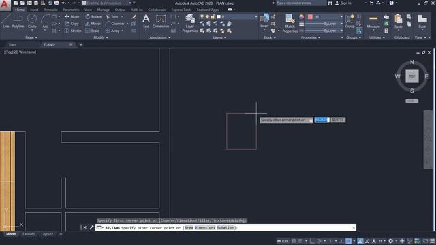
Task: Click the Stretch tool
Action: 73,31
